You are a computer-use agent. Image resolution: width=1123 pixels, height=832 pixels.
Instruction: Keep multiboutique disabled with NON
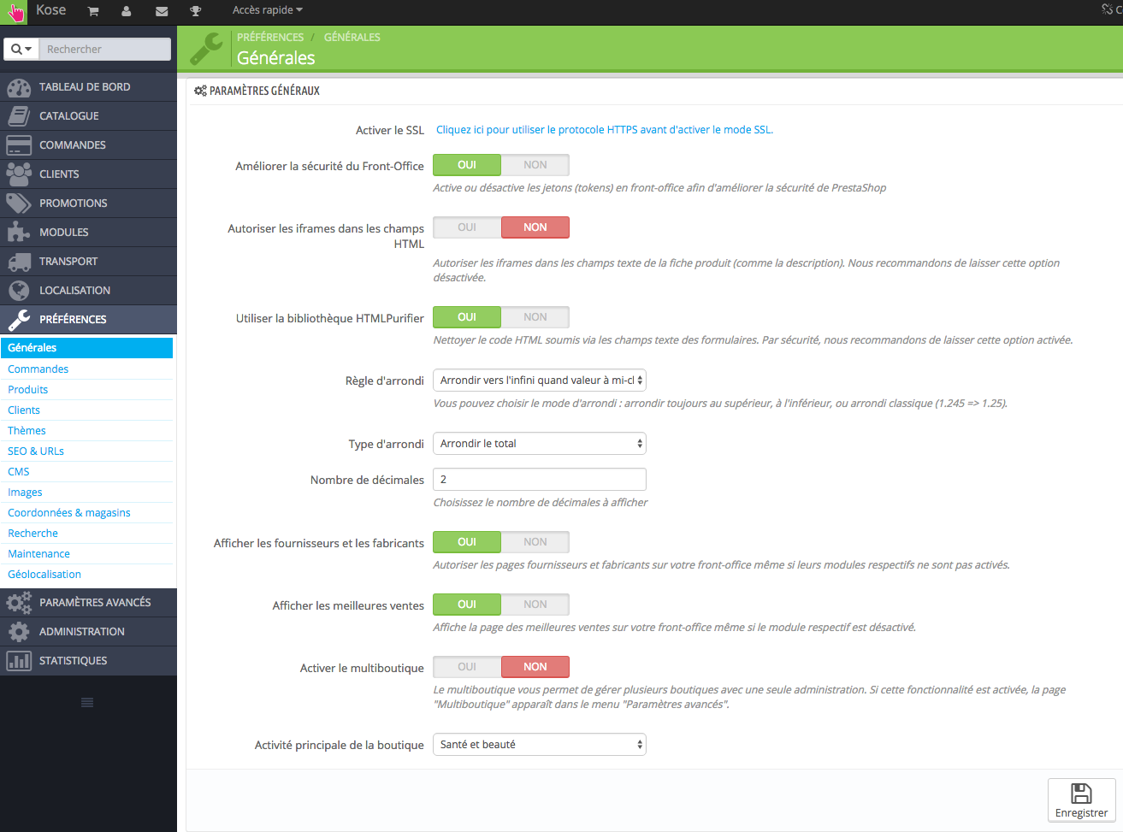click(x=535, y=667)
